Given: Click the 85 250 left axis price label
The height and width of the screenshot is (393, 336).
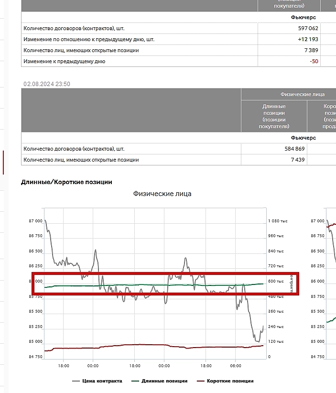Looking at the screenshot, I should (x=36, y=327).
